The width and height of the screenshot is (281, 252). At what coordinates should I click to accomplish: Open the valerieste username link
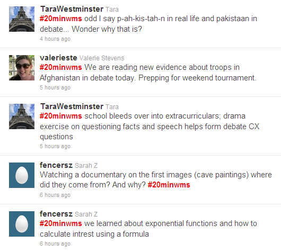point(58,58)
